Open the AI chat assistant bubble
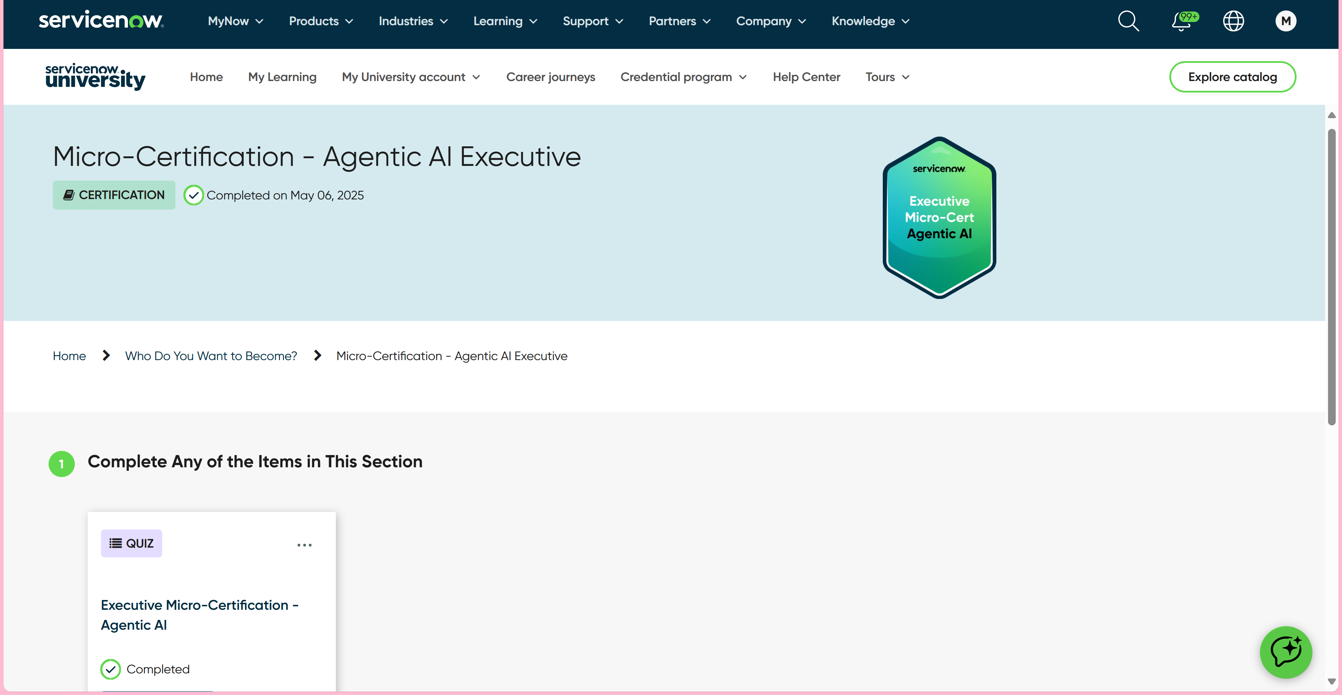 coord(1285,652)
